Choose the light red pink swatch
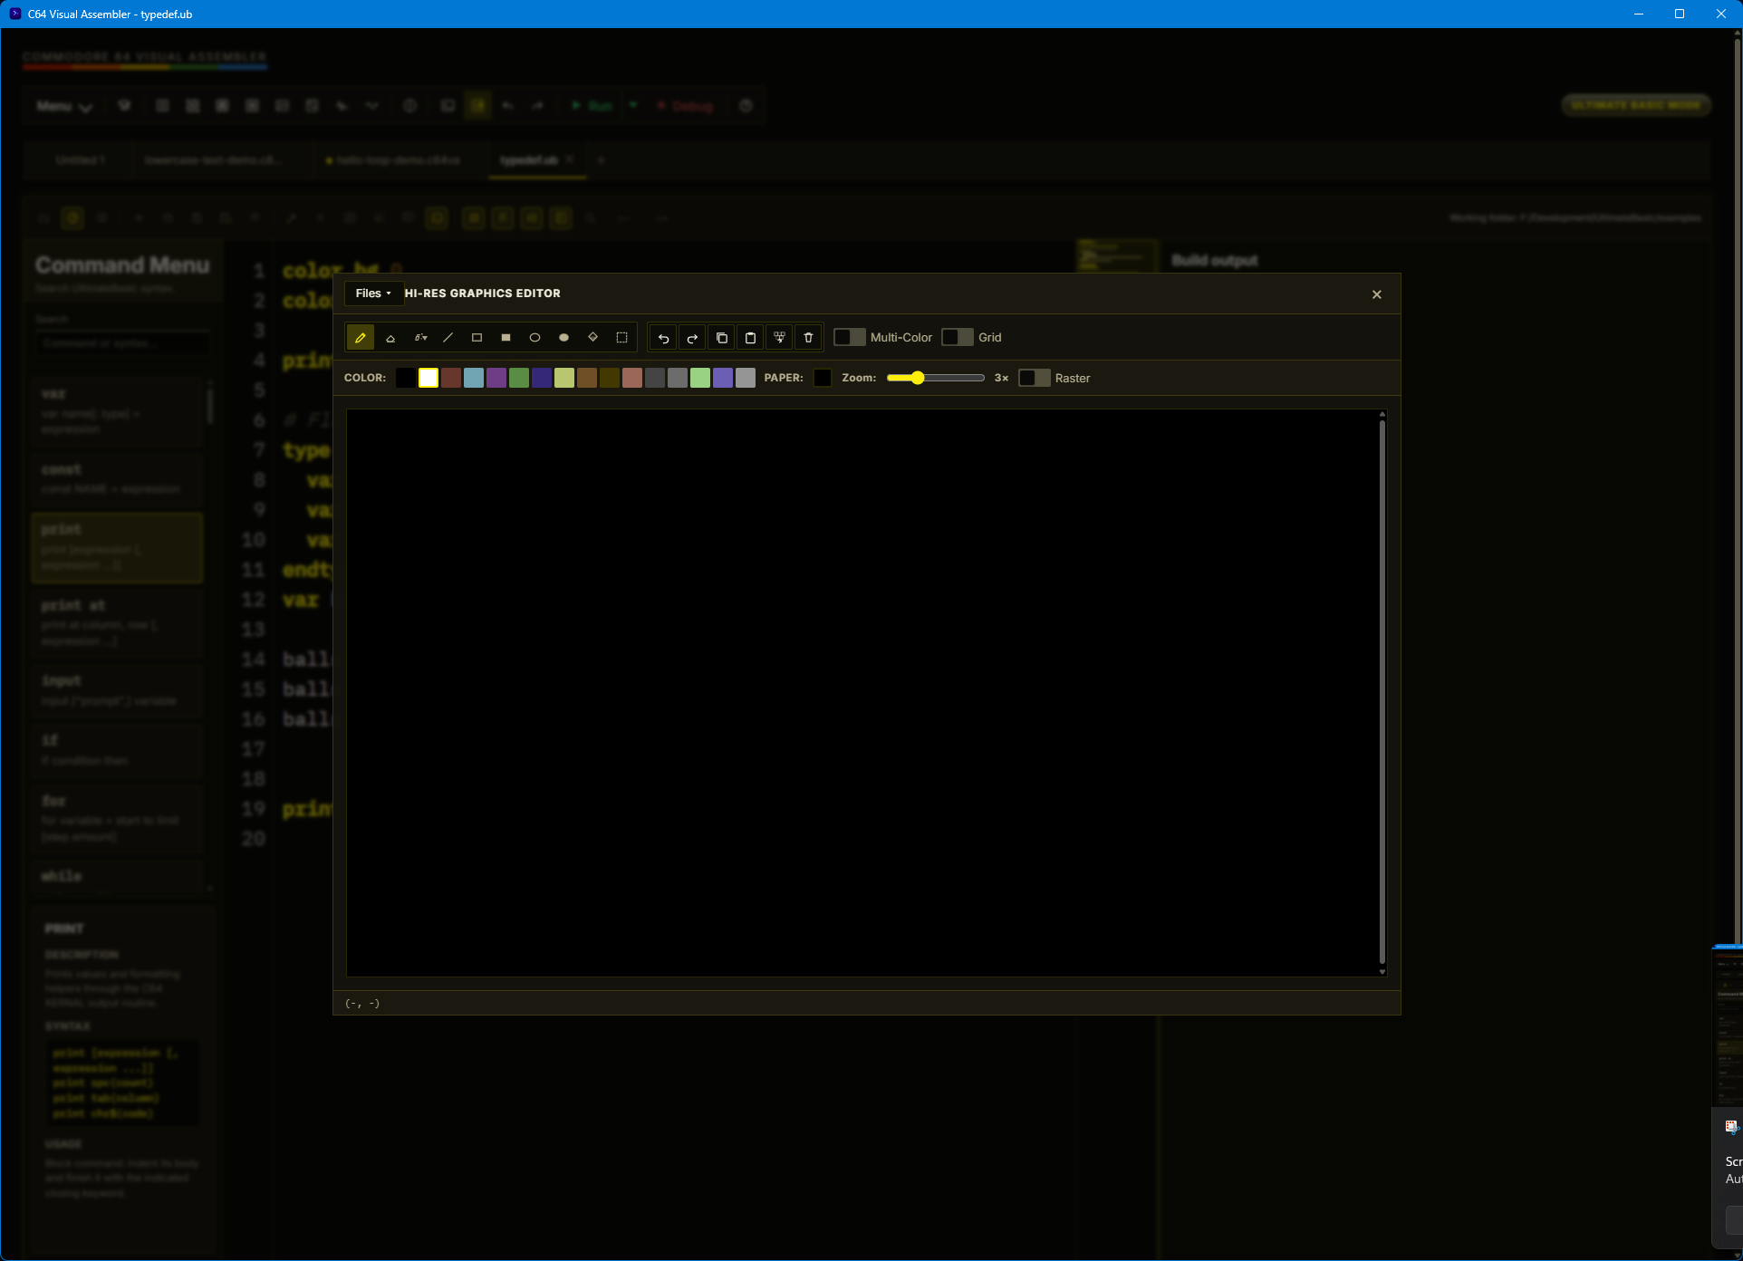Screen dimensions: 1743x1261 click(x=632, y=378)
